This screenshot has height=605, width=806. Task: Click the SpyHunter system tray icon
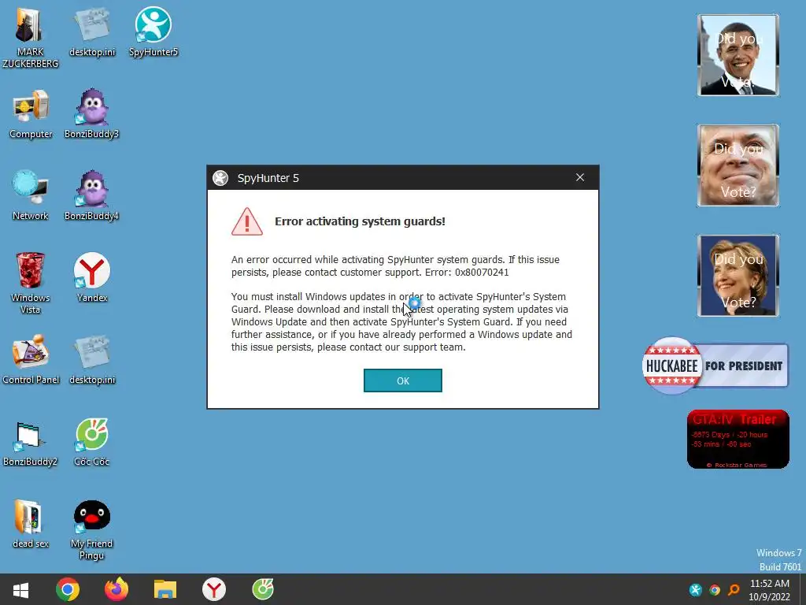click(696, 590)
